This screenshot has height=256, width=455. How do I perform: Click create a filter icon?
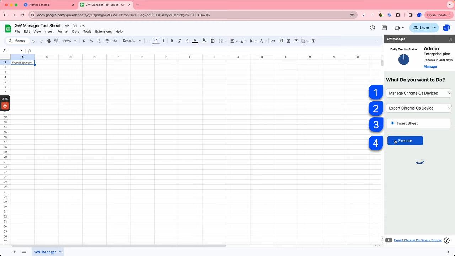point(296,41)
